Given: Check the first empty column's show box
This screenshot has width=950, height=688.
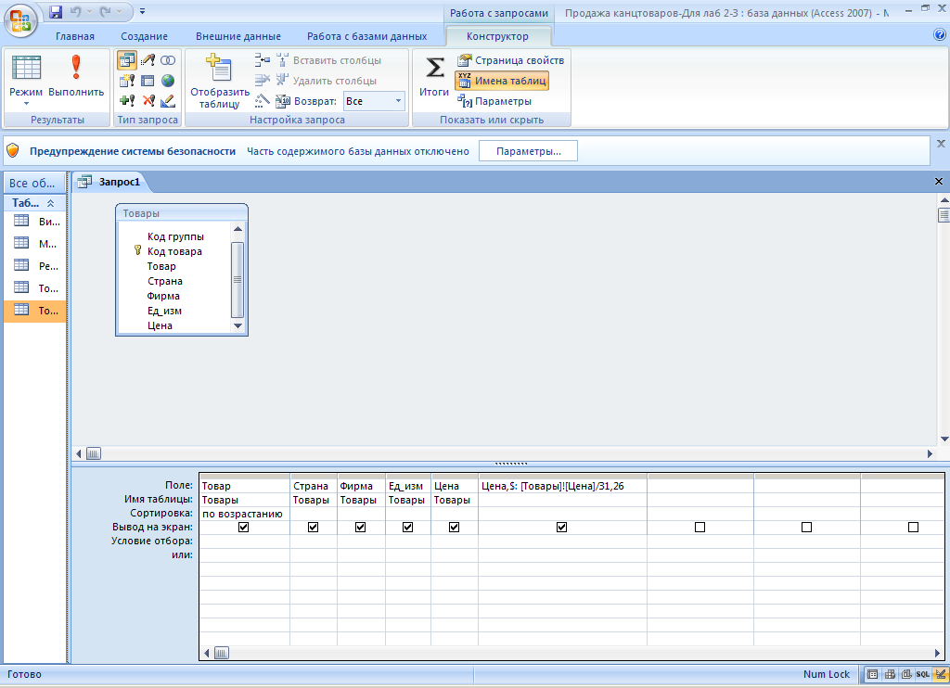Looking at the screenshot, I should point(700,527).
